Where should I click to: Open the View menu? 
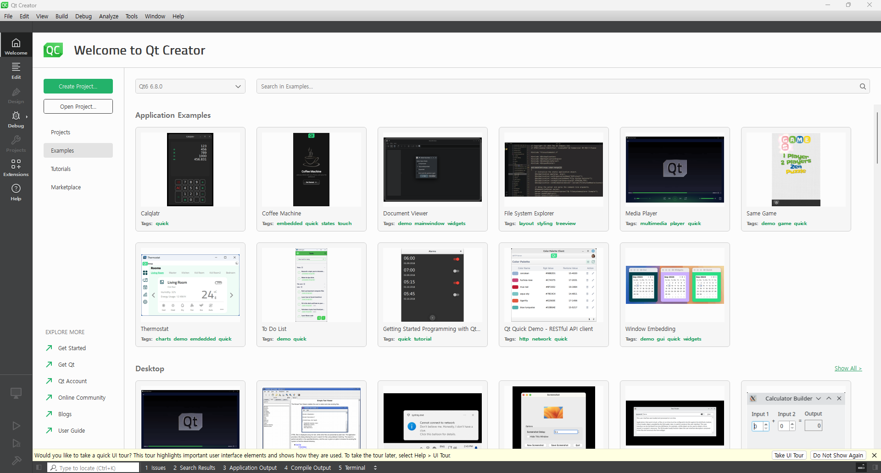42,16
